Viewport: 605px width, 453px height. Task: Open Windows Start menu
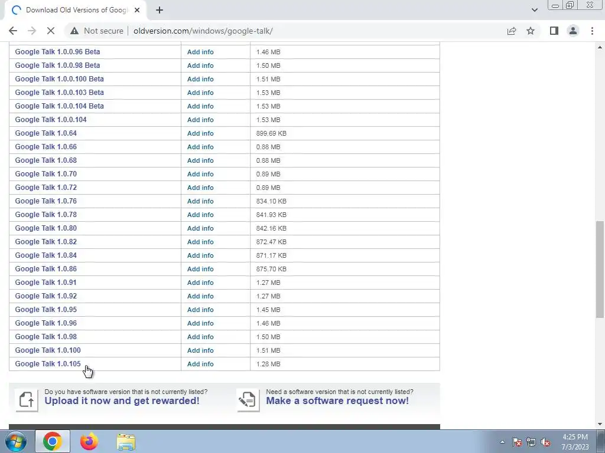tap(16, 441)
